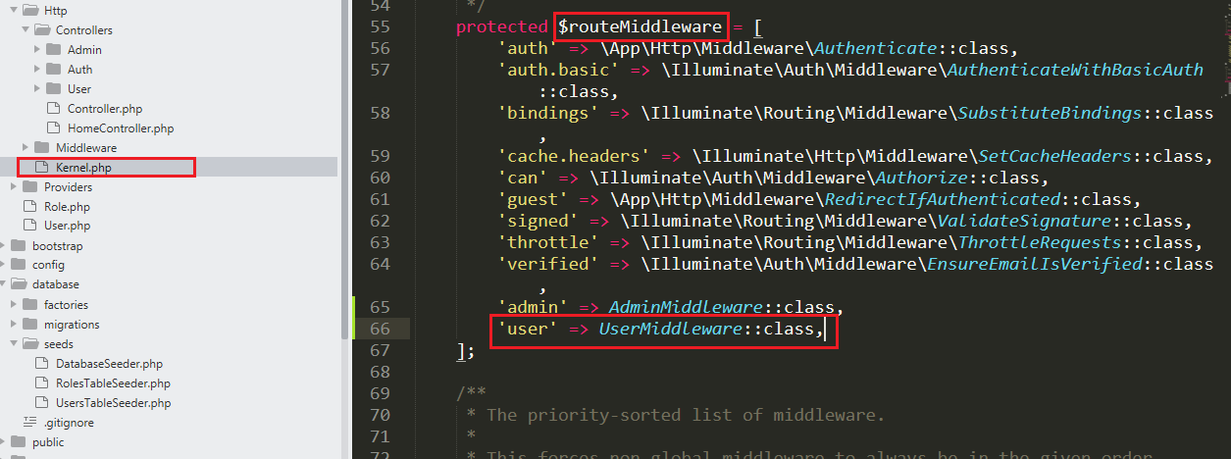Open User.php model file in sidebar

click(x=67, y=226)
